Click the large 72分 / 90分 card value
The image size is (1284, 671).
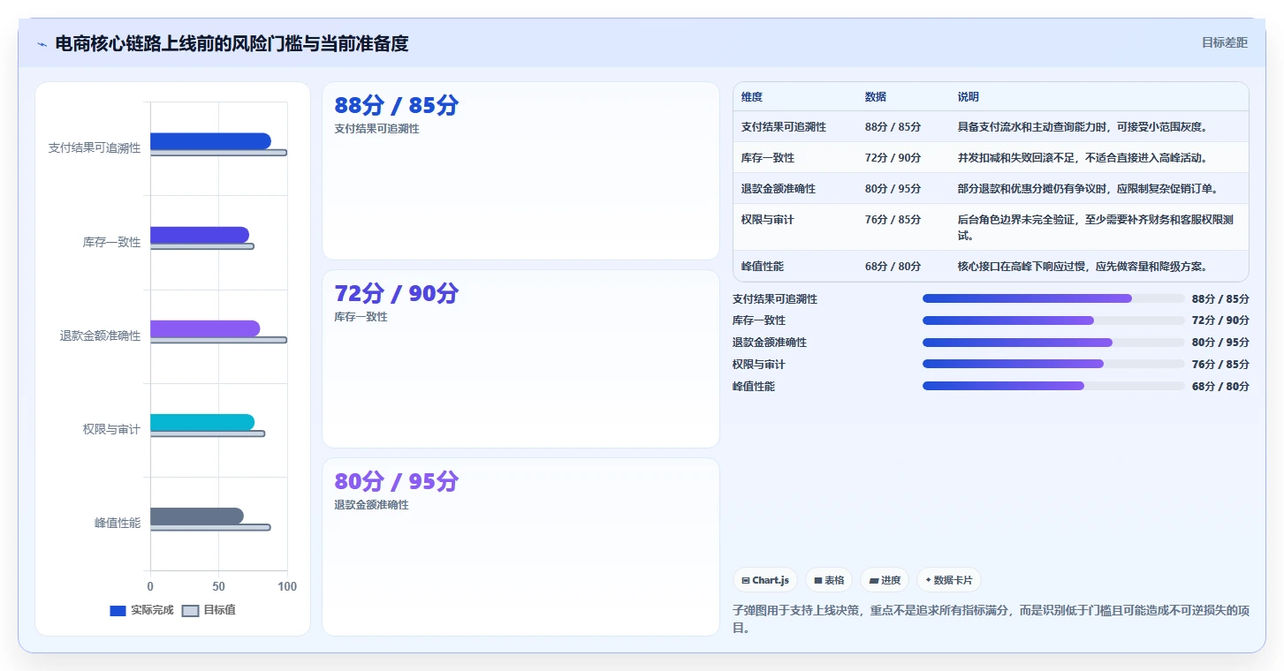397,293
